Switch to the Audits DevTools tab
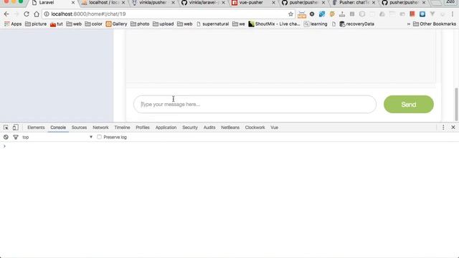 tap(209, 128)
